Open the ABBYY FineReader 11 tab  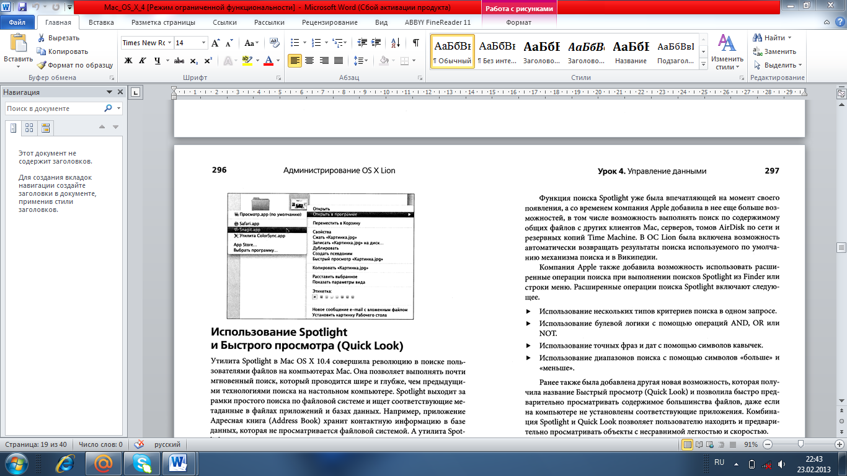click(x=438, y=22)
